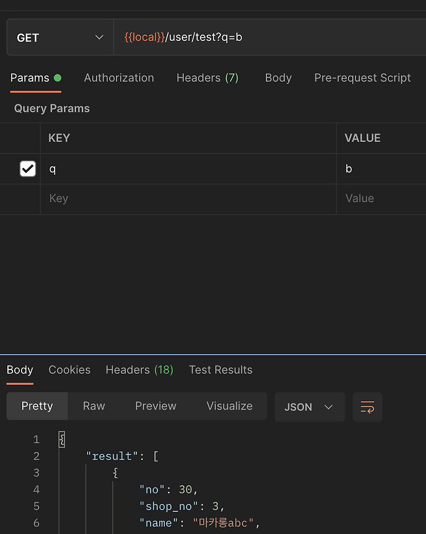This screenshot has height=534, width=426.
Task: Open the Authorization tab
Action: tap(119, 78)
